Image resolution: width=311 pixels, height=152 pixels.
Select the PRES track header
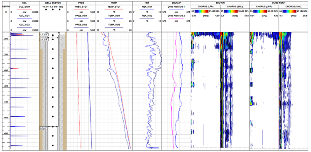(x=81, y=3)
